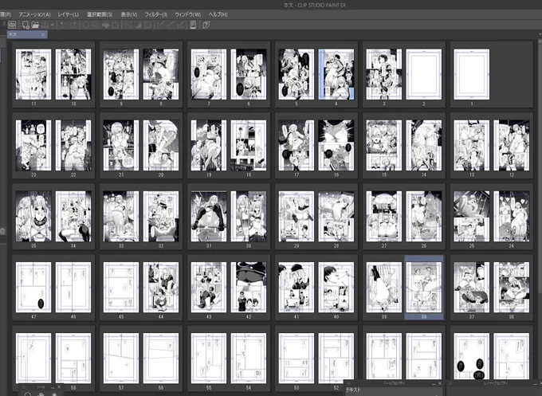
Task: Select page 24 thumbnail
Action: point(512,216)
